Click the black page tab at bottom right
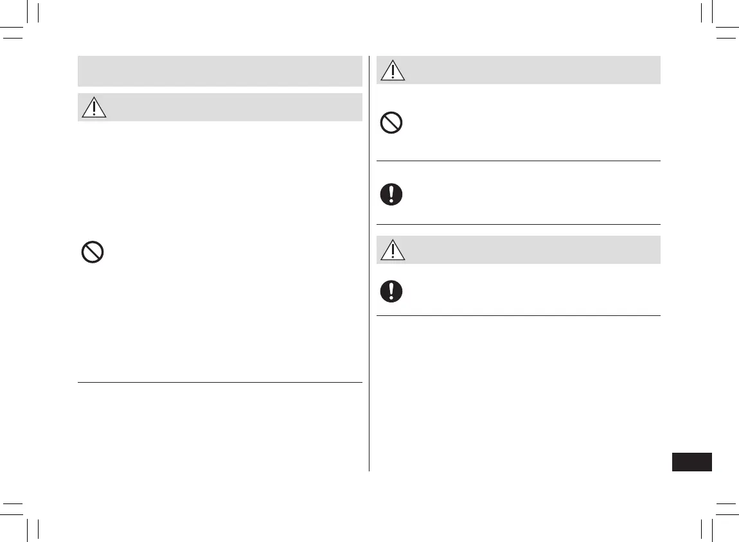This screenshot has width=739, height=542. tap(691, 462)
